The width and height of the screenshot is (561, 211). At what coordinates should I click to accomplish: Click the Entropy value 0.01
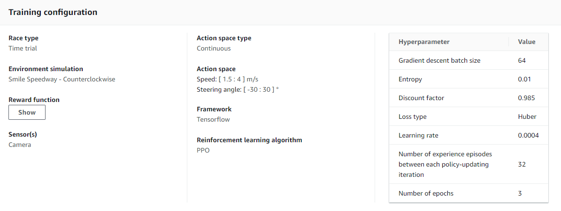click(x=524, y=79)
